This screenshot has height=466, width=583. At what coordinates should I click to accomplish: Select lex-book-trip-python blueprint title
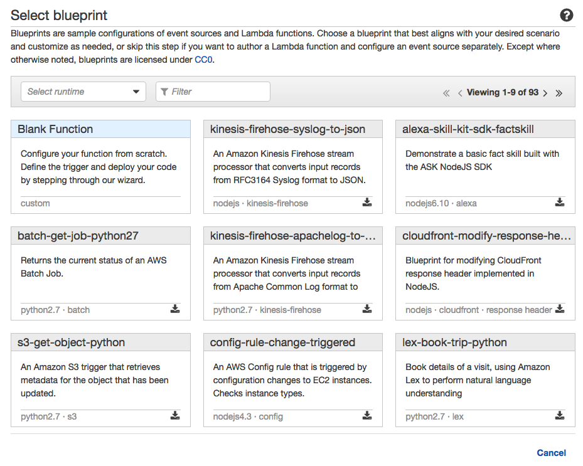point(454,342)
